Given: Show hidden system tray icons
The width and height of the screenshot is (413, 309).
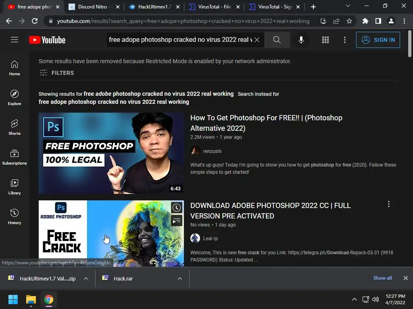Looking at the screenshot, I should (x=355, y=299).
